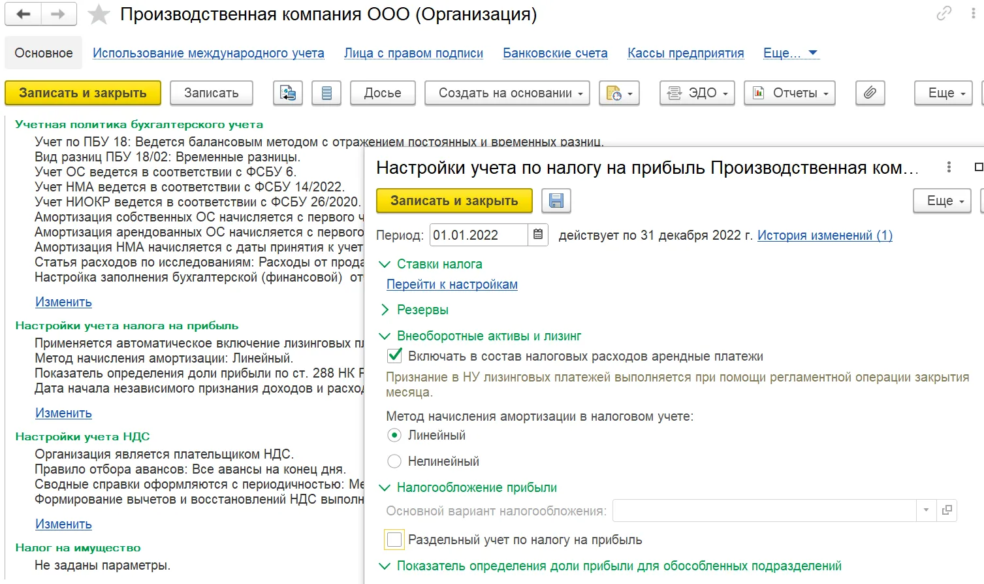Click Изменить under Настройки учета налога на прибыль
The height and width of the screenshot is (584, 984).
click(x=63, y=413)
